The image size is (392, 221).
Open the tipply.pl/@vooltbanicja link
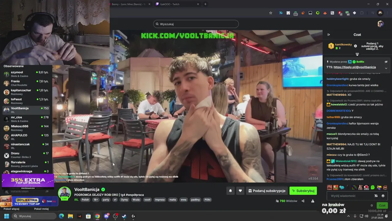tap(355, 67)
